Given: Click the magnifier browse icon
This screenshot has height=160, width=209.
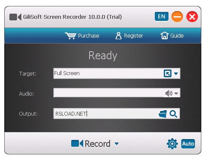Looking at the screenshot, I should tap(173, 114).
